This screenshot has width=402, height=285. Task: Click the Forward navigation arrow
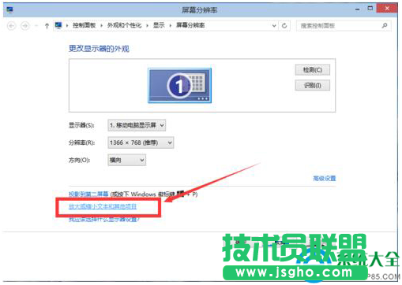pos(25,26)
